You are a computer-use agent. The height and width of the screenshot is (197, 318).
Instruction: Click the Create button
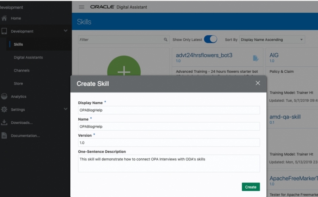pos(251,187)
